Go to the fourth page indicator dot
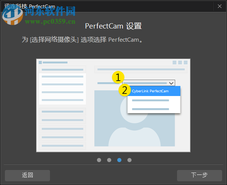227x185 pixels. (x=129, y=160)
